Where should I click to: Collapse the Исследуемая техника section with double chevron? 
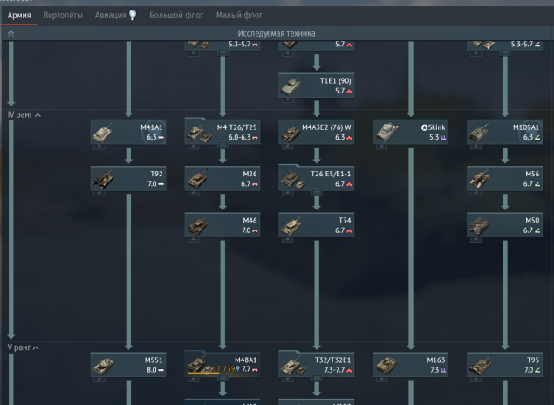[11, 33]
